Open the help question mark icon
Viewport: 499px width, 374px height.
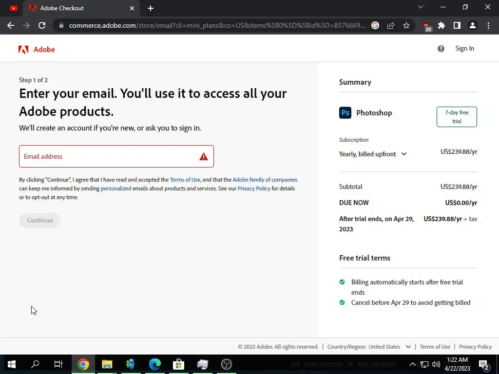tap(441, 49)
